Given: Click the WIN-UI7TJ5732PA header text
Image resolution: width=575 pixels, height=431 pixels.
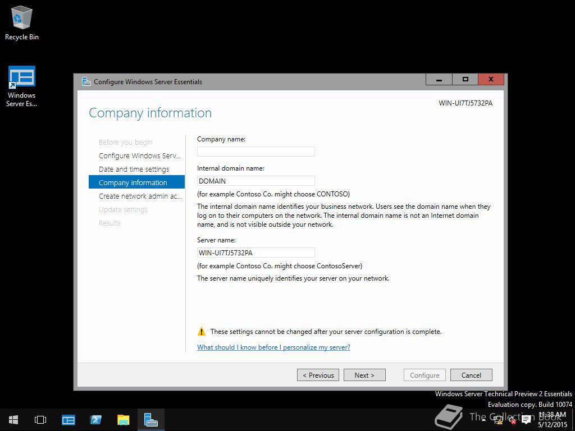Looking at the screenshot, I should pyautogui.click(x=466, y=103).
